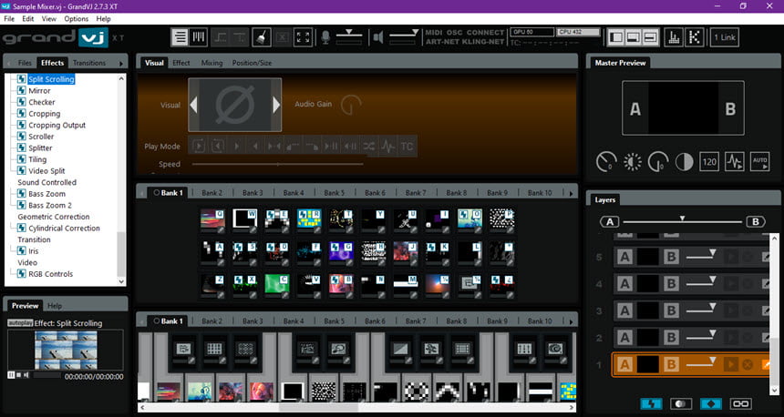This screenshot has height=417, width=784.
Task: Select the green visual cell C
Action: coord(277,284)
